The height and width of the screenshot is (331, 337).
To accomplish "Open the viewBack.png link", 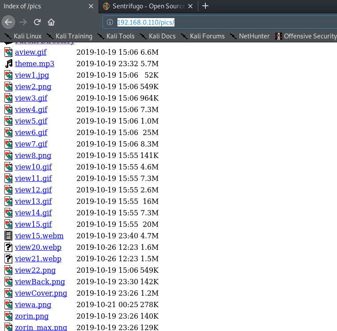I will [x=40, y=282].
